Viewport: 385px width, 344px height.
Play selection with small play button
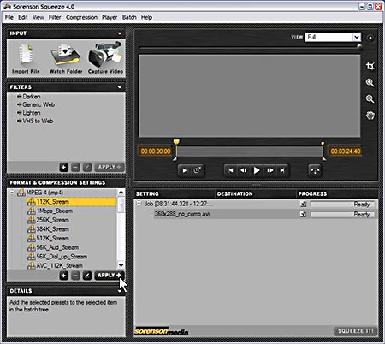coord(185,170)
